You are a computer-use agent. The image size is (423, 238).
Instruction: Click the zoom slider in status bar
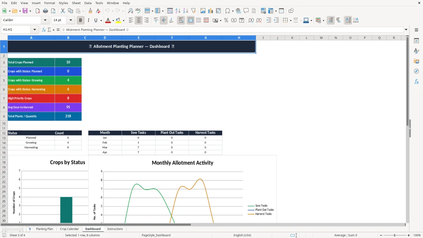[x=395, y=235]
